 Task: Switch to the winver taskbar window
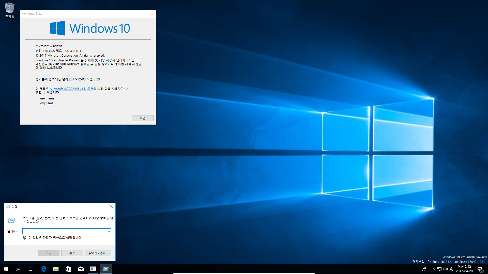tap(93, 269)
